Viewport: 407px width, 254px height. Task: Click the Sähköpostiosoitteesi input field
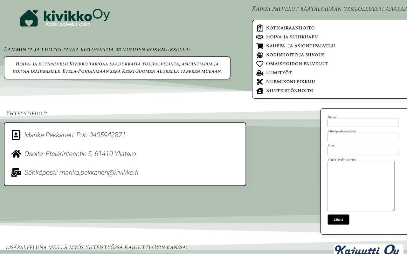coord(363,137)
